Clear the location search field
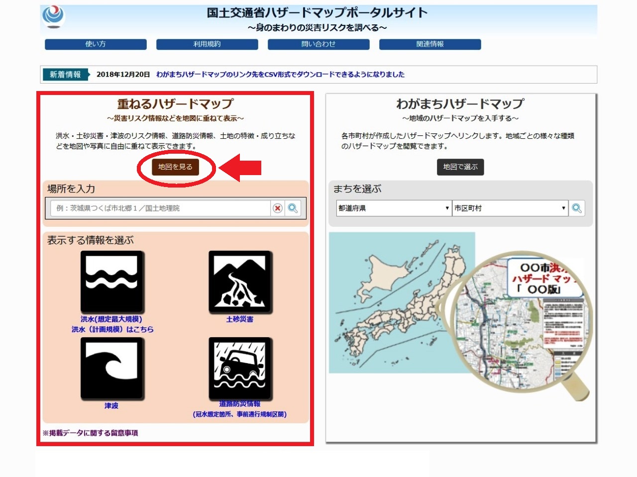637x477 pixels. (278, 208)
